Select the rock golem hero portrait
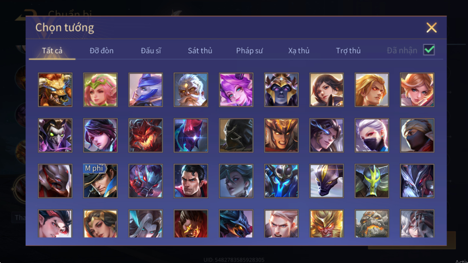468x263 pixels. click(x=372, y=224)
